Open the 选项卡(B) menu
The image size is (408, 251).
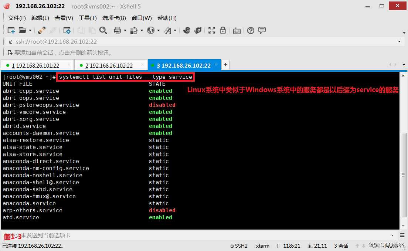(114, 18)
